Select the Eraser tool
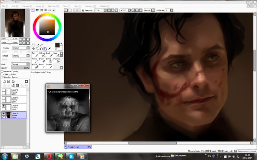257x160 pixels. click(42, 60)
